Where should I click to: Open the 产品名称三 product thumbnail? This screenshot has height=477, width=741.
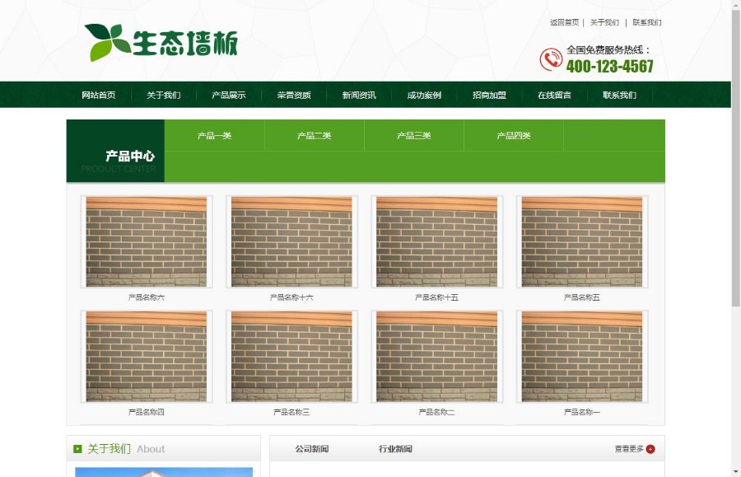[x=291, y=357]
